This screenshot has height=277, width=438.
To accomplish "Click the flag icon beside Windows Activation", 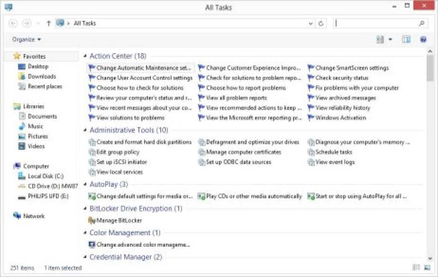I will click(x=310, y=118).
